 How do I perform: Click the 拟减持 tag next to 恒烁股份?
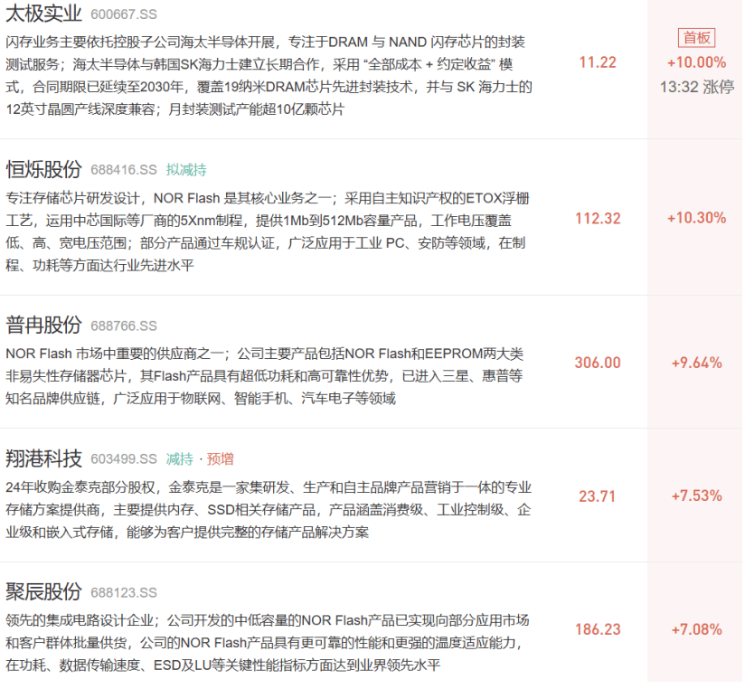186,170
